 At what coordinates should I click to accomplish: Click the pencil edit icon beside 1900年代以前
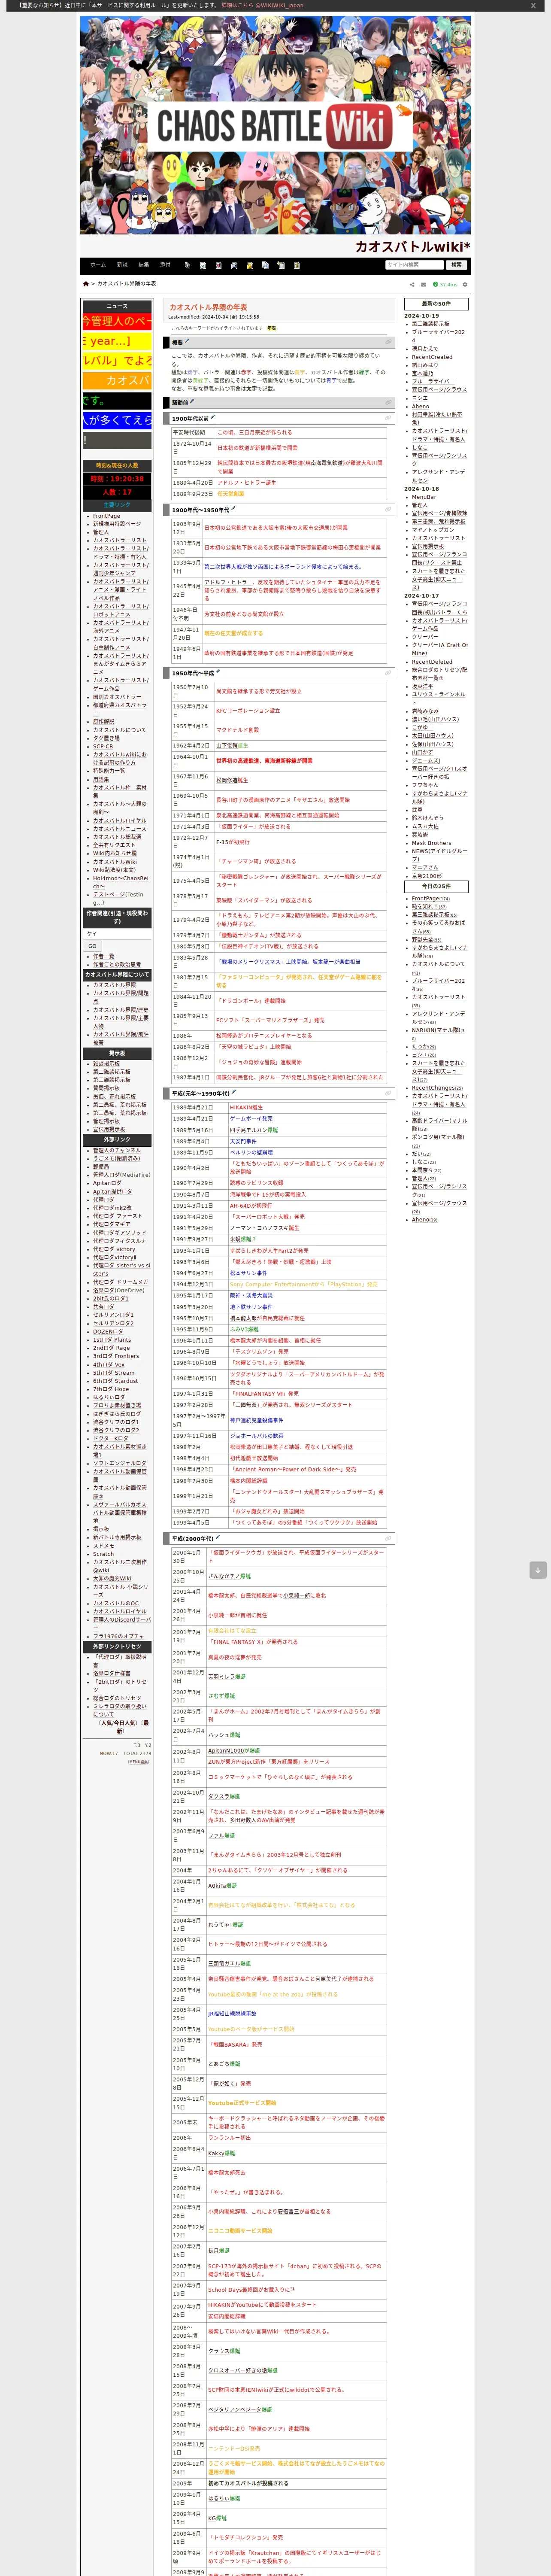(213, 417)
